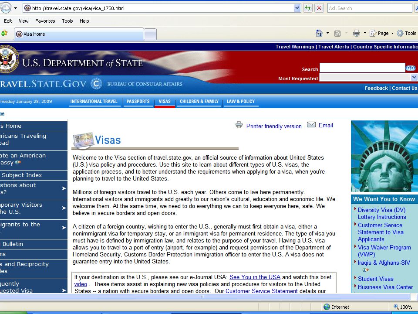Click the Stop loading X icon
This screenshot has height=314, width=418.
tap(319, 8)
